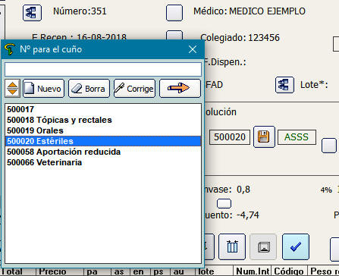Screen dimensions: 339x276
Task: Click the tree icon beside Lote field
Action: tap(284, 85)
